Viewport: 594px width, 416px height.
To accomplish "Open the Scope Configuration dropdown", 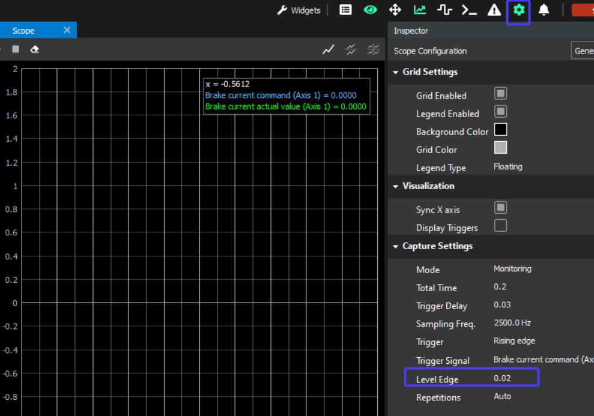I will pos(581,51).
